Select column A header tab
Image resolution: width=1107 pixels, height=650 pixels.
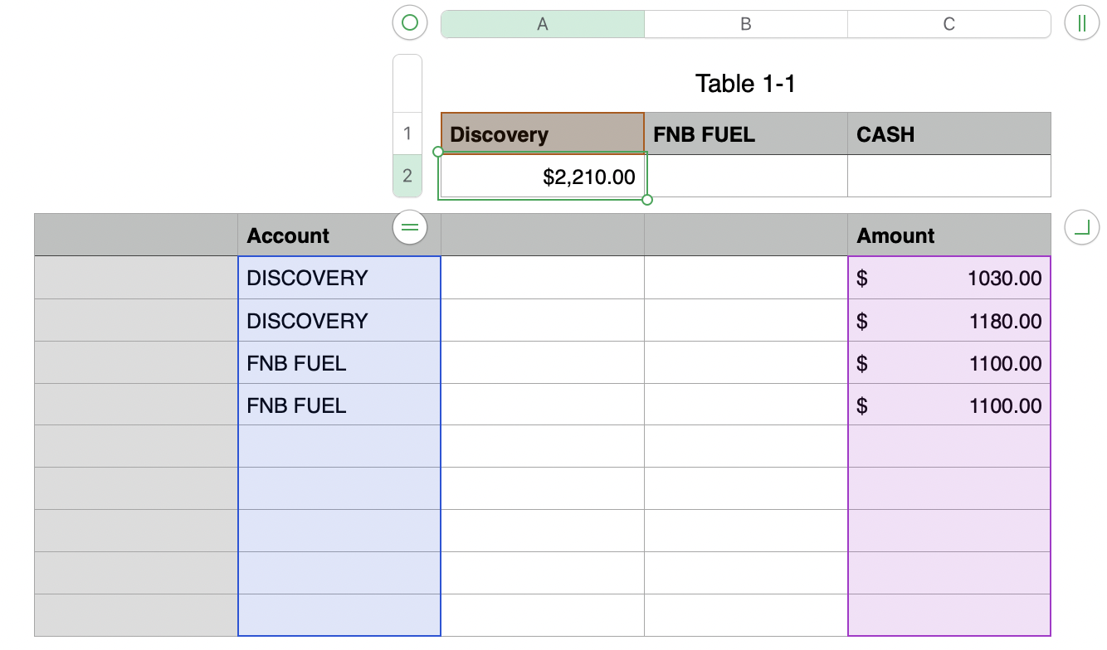pyautogui.click(x=543, y=24)
